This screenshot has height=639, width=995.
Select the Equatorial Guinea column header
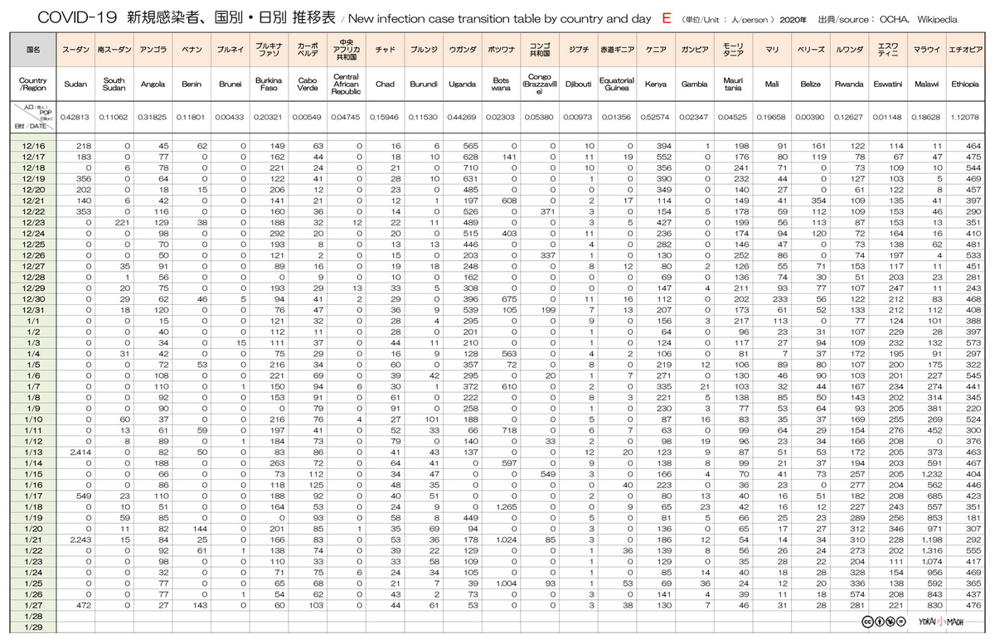617,85
